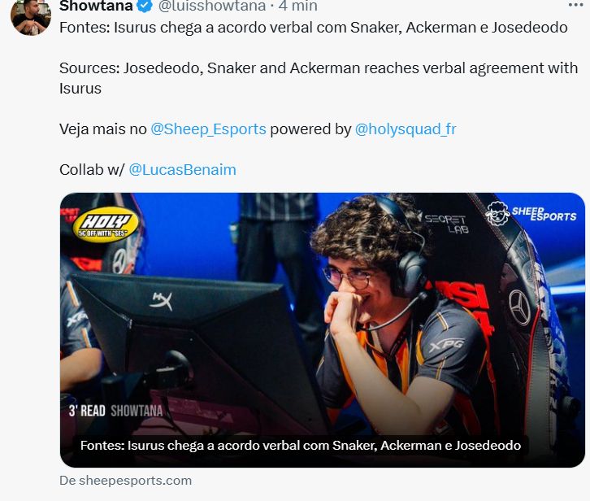Click the English 'Sources: Josedeodo' tweet line
The width and height of the screenshot is (590, 501).
coord(319,78)
